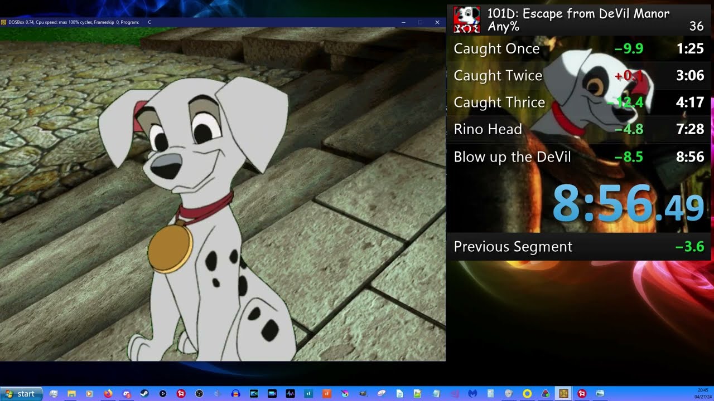Open the GIMP taskbar icon

coord(363,394)
